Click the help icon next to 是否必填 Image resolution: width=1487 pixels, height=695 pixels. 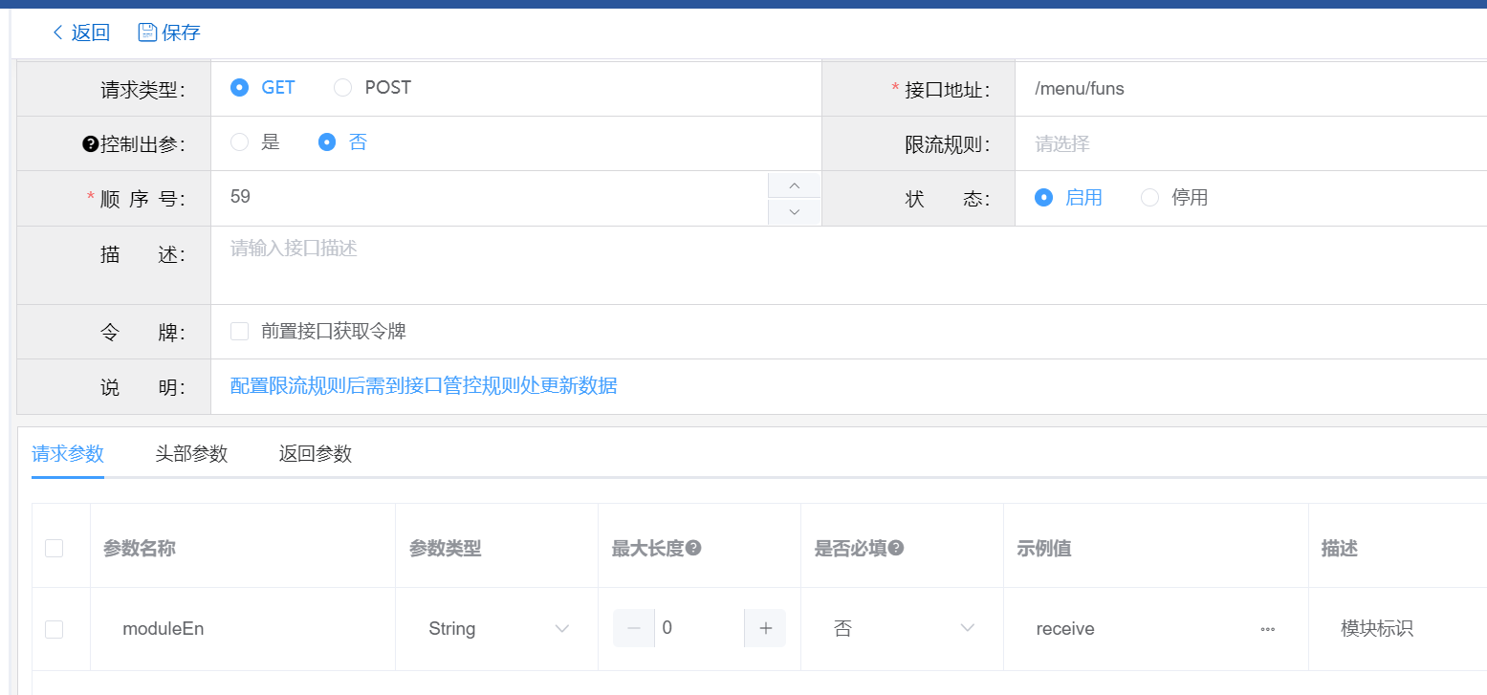(x=897, y=548)
